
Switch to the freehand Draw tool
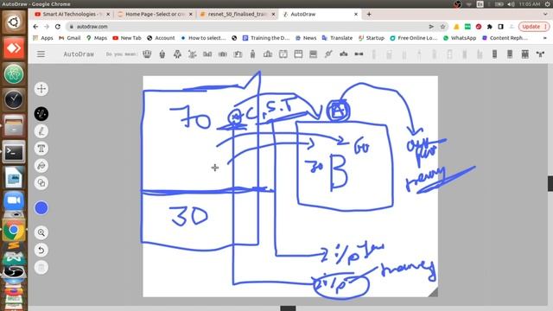(41, 131)
